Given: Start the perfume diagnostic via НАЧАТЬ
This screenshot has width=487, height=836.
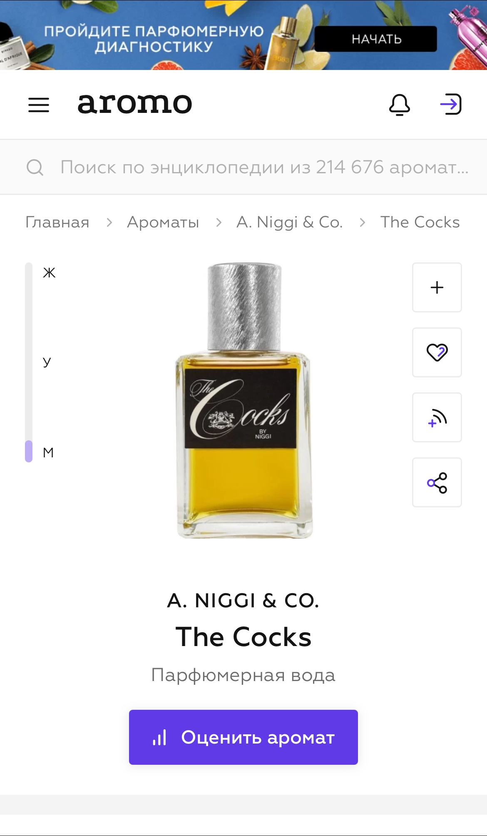Looking at the screenshot, I should (x=376, y=39).
